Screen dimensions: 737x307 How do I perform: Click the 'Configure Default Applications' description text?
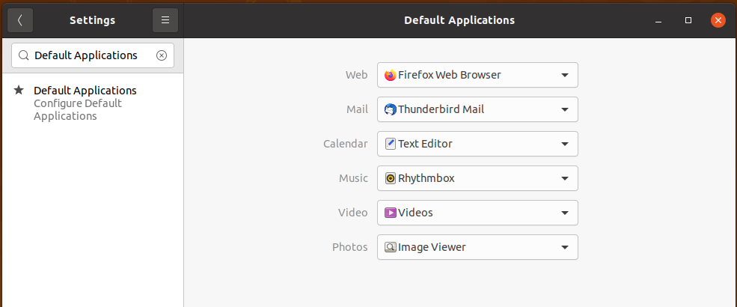coord(78,109)
